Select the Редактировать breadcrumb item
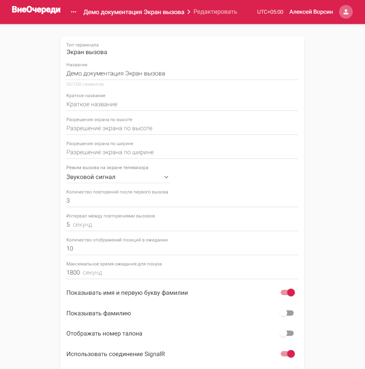 point(215,12)
